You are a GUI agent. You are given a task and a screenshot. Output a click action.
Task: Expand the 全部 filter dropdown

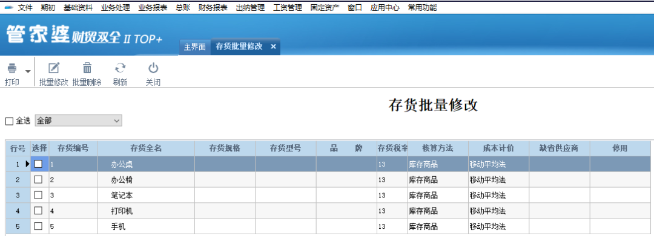[x=116, y=121]
